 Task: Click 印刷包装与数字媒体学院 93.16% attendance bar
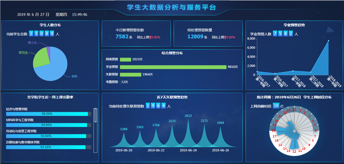46,147
